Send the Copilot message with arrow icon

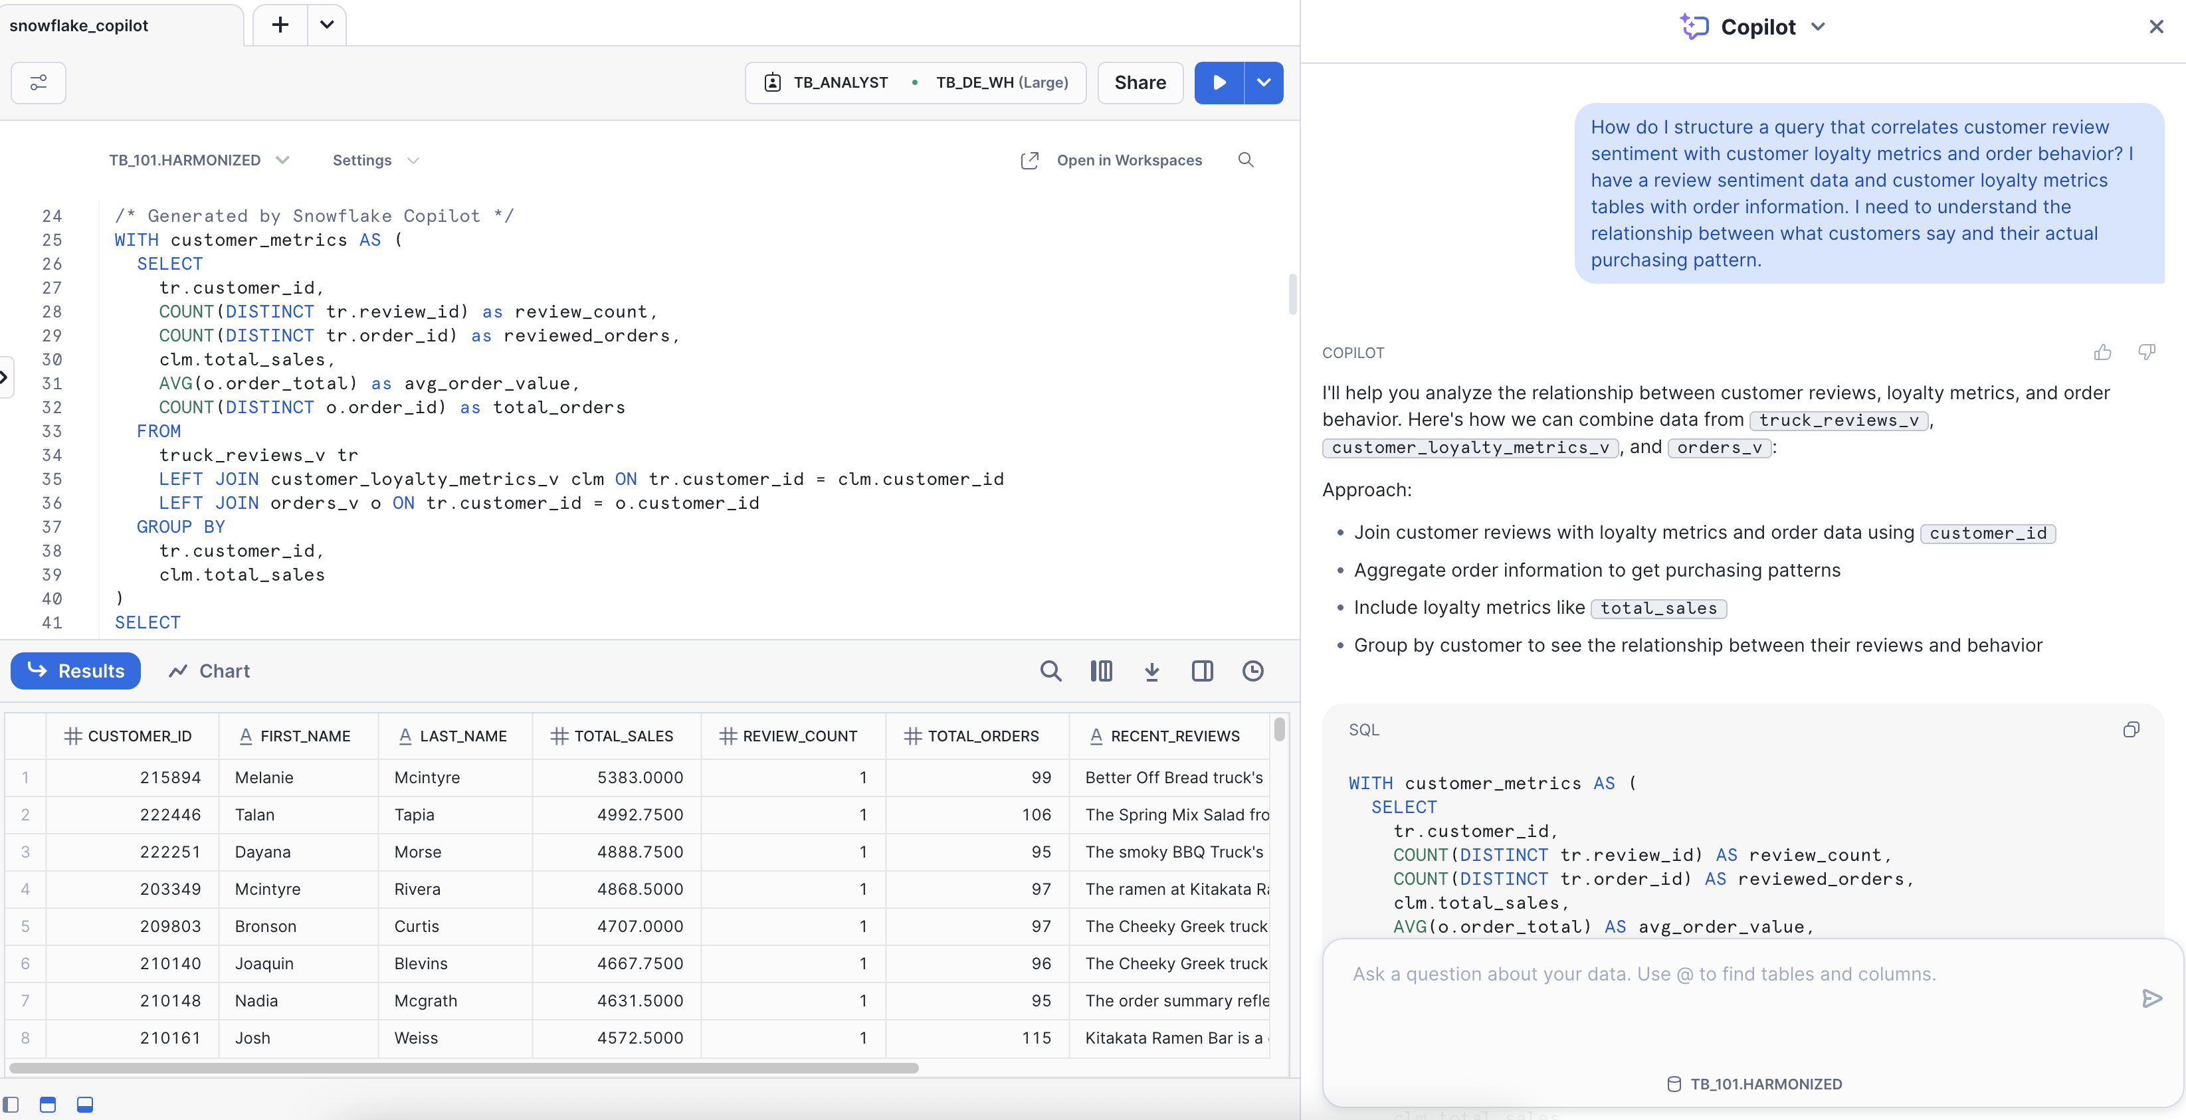(x=2151, y=998)
